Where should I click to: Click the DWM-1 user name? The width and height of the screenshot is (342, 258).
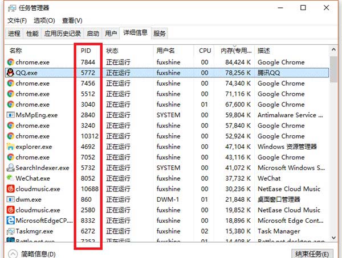(x=168, y=199)
